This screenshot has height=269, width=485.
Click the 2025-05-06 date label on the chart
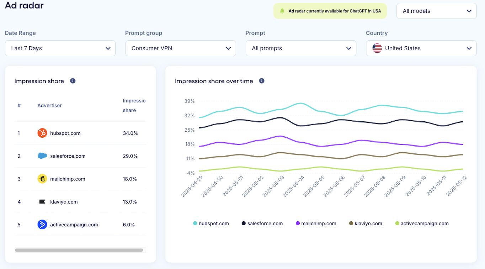click(x=335, y=186)
